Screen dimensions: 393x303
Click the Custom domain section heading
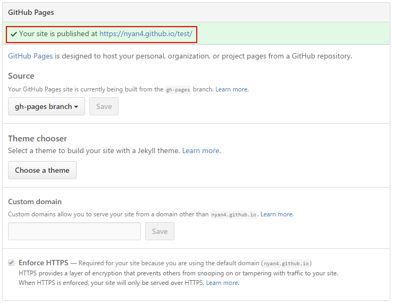(x=35, y=201)
